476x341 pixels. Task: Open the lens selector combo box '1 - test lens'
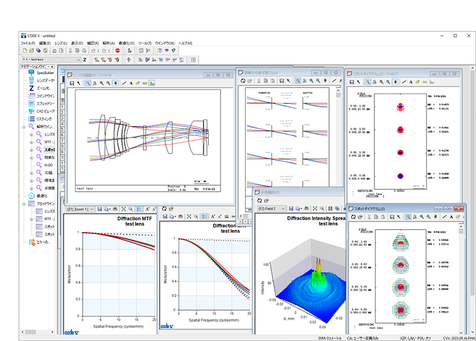pyautogui.click(x=51, y=60)
